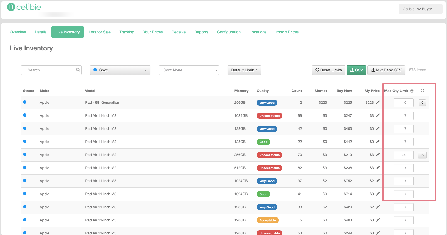This screenshot has height=235, width=447.
Task: Edit price pencil for iPad Air M2 1024GB
Action: 378,115
